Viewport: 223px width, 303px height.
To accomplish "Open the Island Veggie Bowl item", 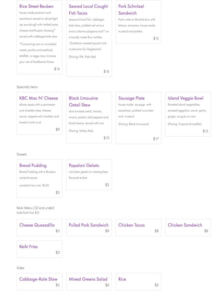I will pyautogui.click(x=186, y=98).
